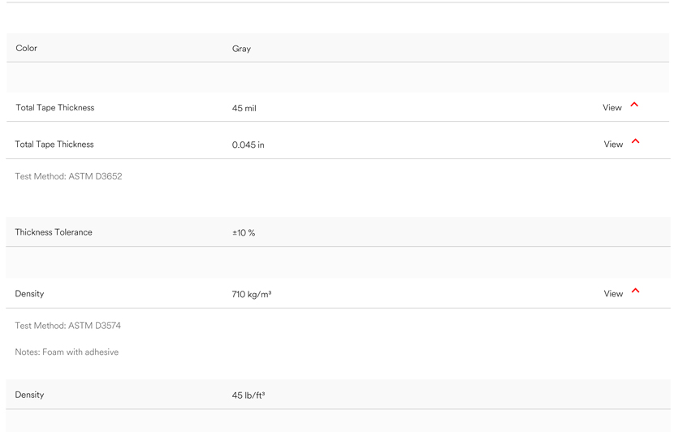
Task: Click the Density label beside 45 lb/ft³
Action: [30, 395]
